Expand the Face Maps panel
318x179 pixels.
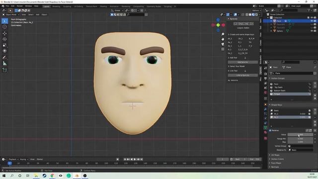click(x=276, y=163)
